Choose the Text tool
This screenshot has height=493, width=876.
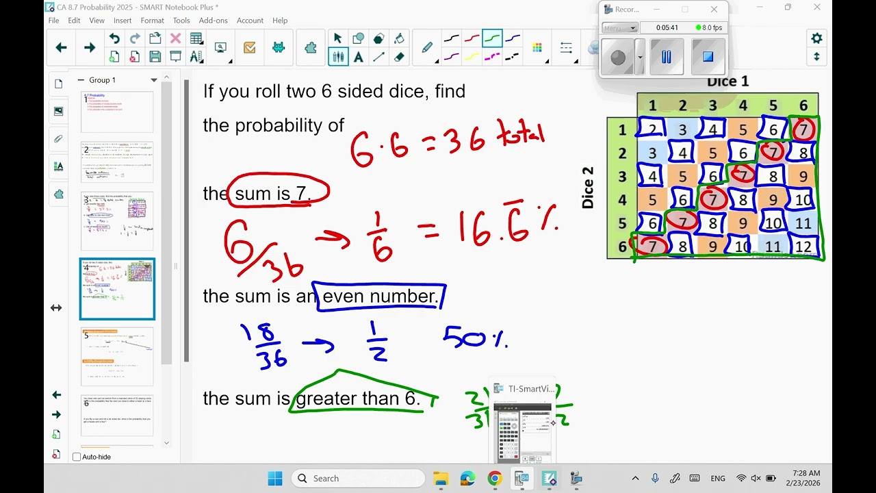pyautogui.click(x=358, y=57)
